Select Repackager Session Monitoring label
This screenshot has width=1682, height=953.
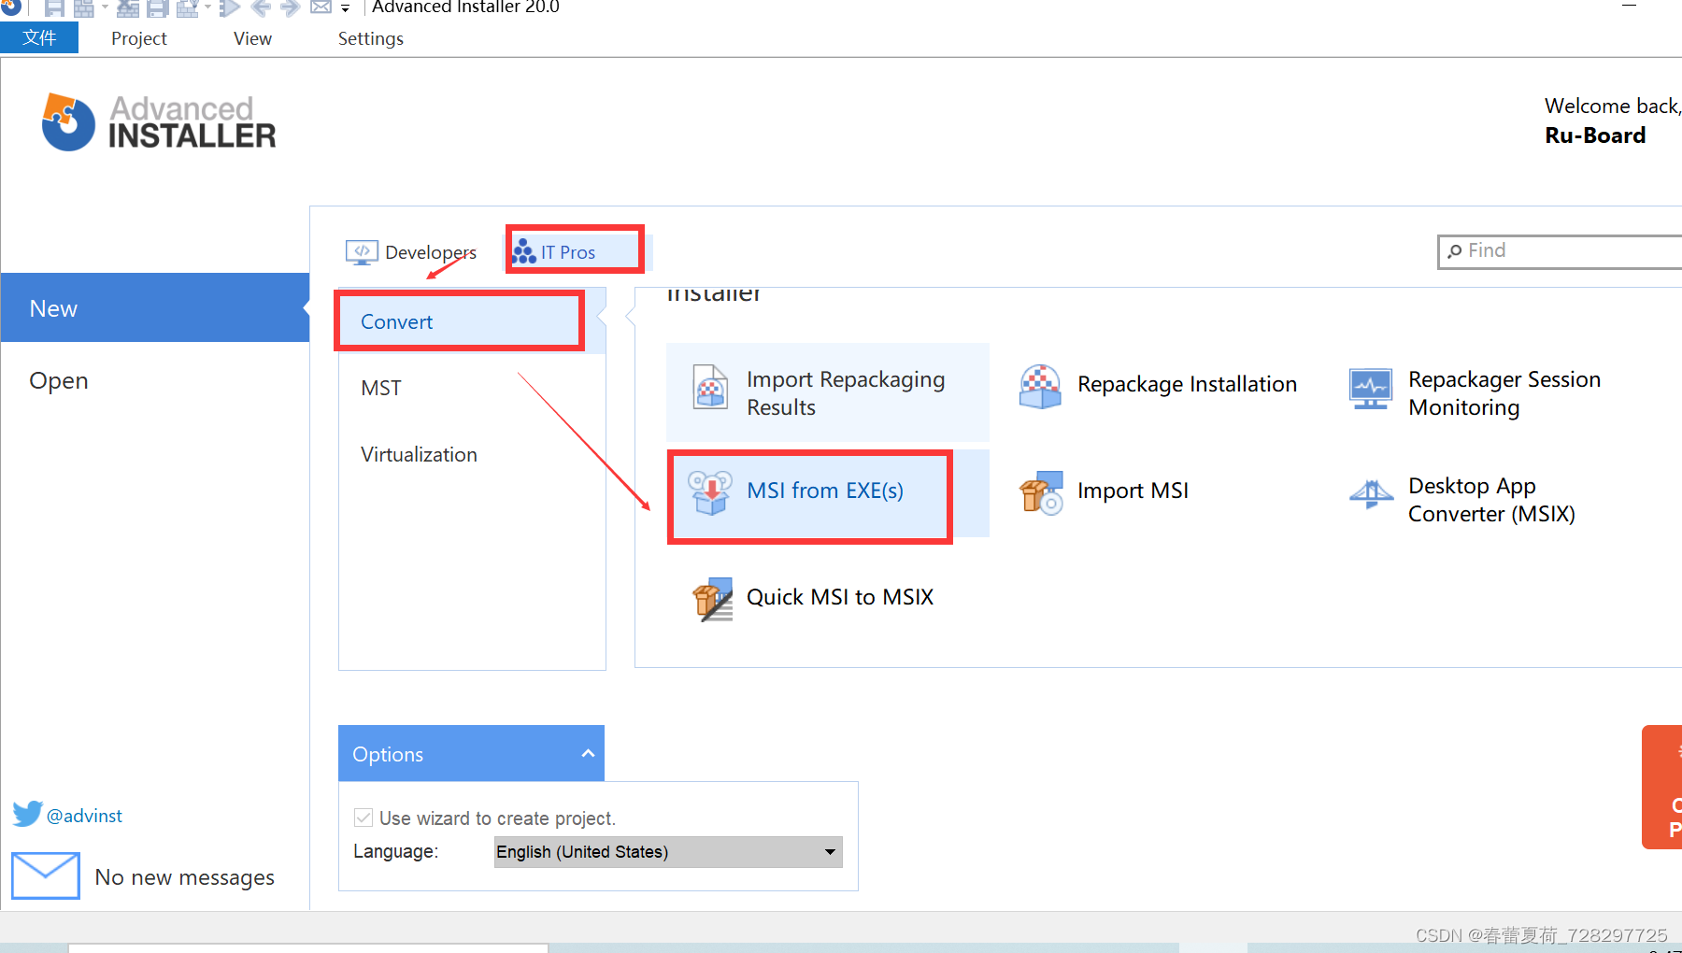point(1504,393)
